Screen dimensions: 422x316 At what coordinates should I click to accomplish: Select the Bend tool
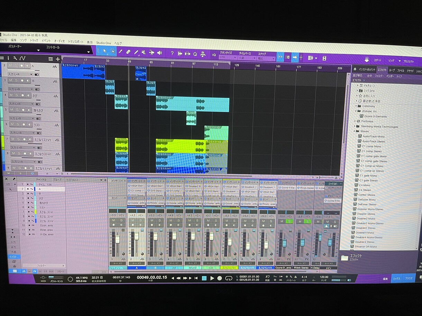tap(152, 52)
